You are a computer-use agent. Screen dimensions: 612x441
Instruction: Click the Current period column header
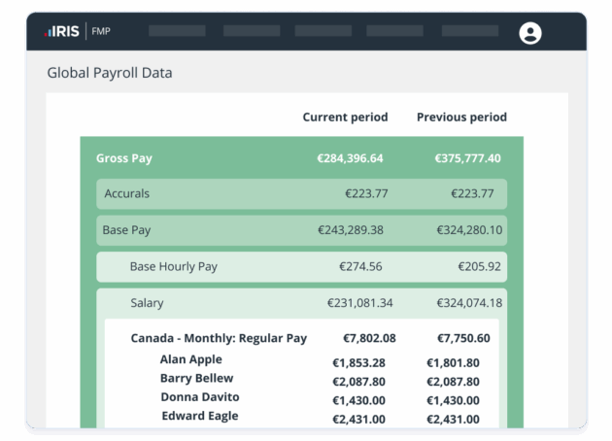click(x=345, y=118)
